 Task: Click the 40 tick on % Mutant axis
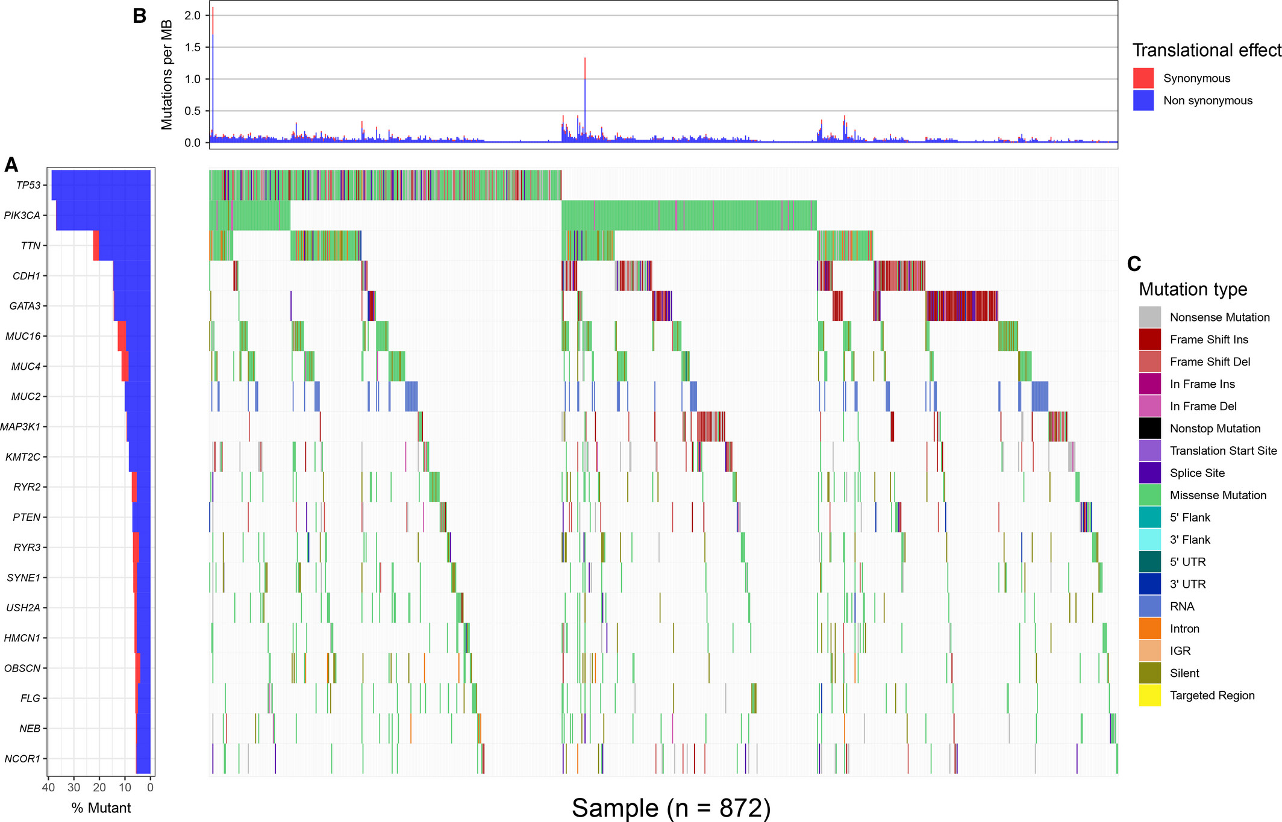click(x=48, y=787)
